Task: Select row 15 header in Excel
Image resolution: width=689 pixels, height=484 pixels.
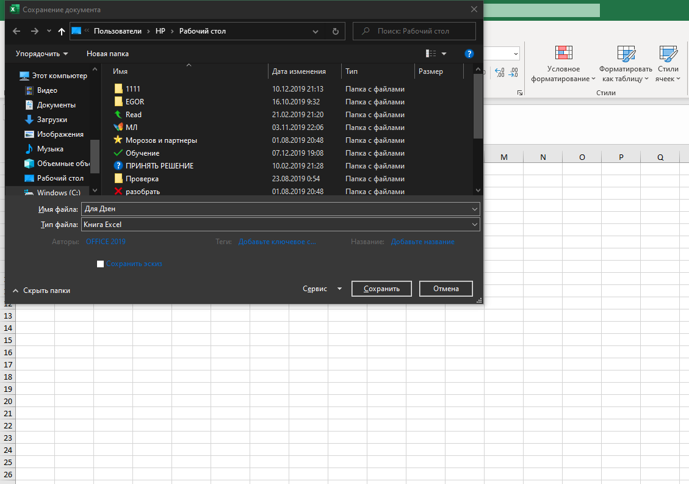Action: tap(8, 340)
